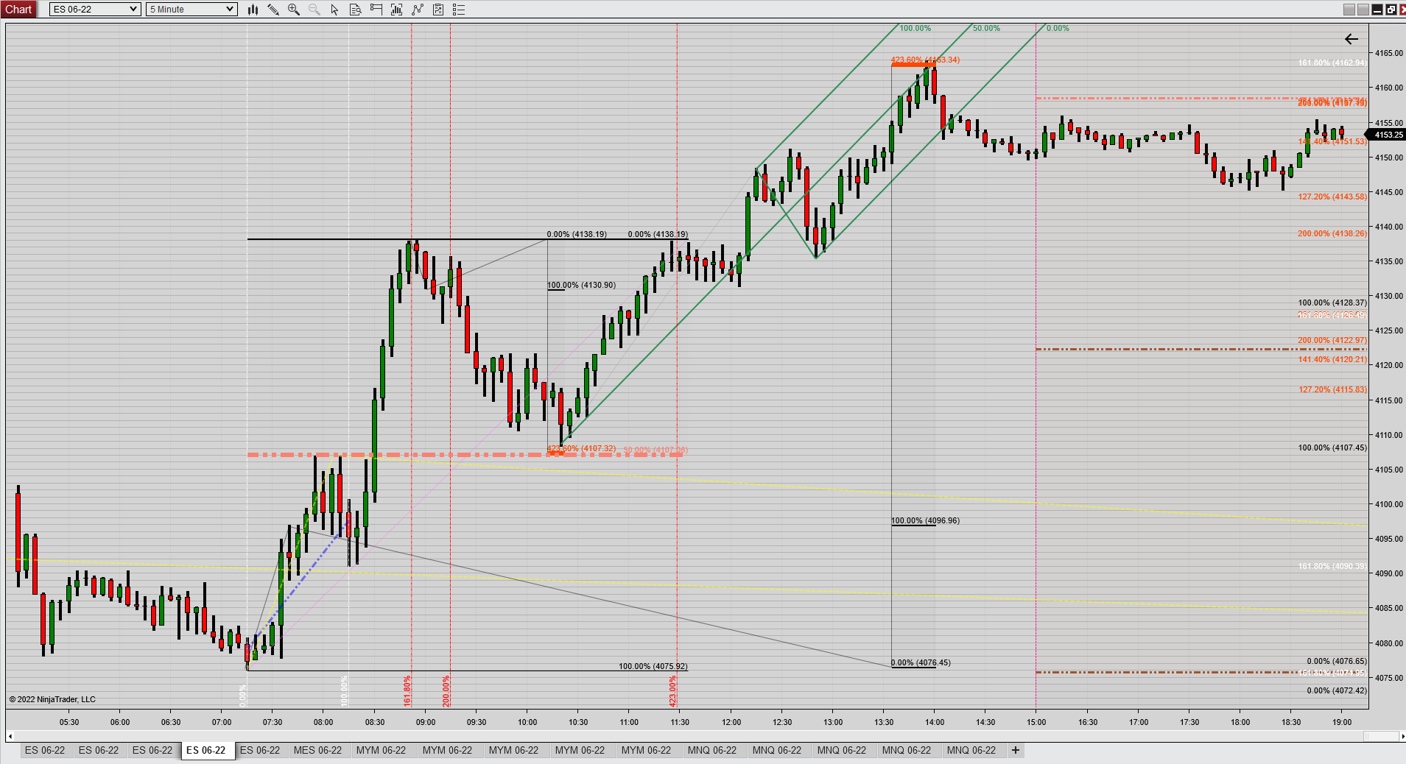Click the left grey link square
Viewport: 1406px width, 764px height.
(x=1349, y=10)
